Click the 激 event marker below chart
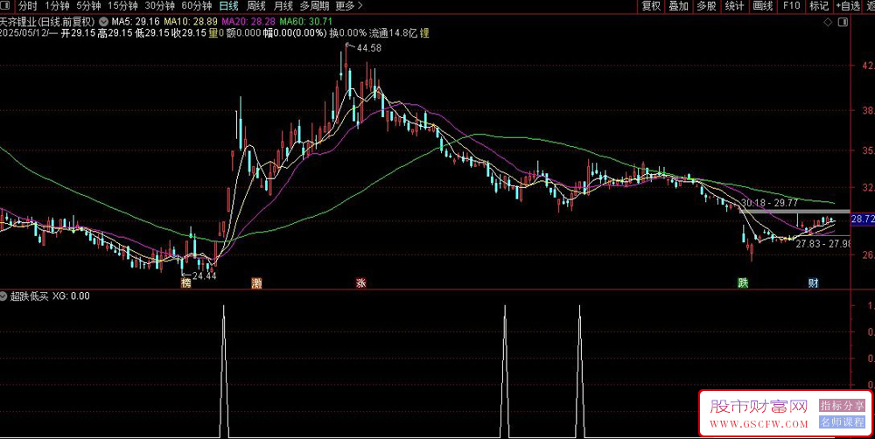The image size is (875, 439). 256,282
